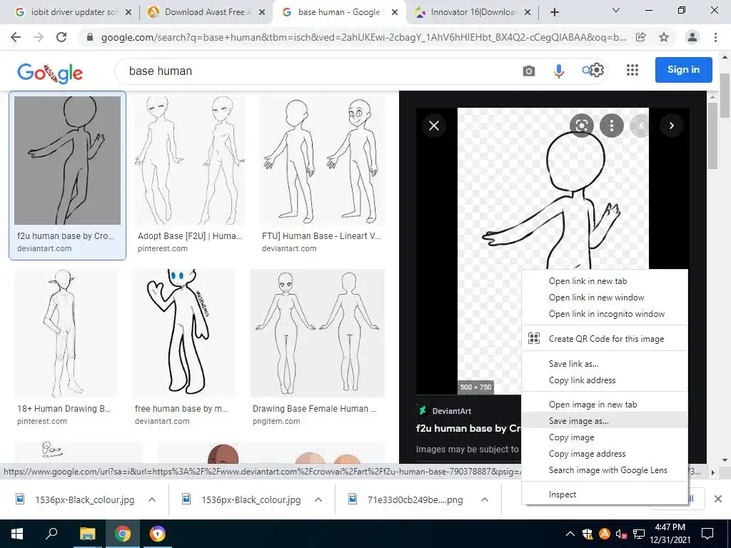Select Create QR Code for this image

[x=605, y=339]
